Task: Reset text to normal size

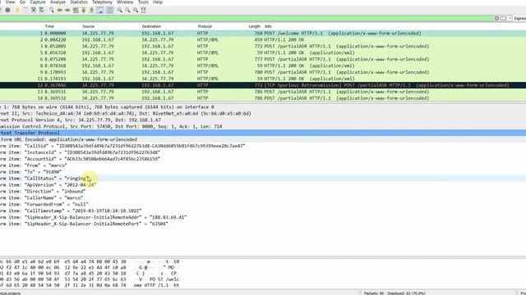Action: point(136,10)
